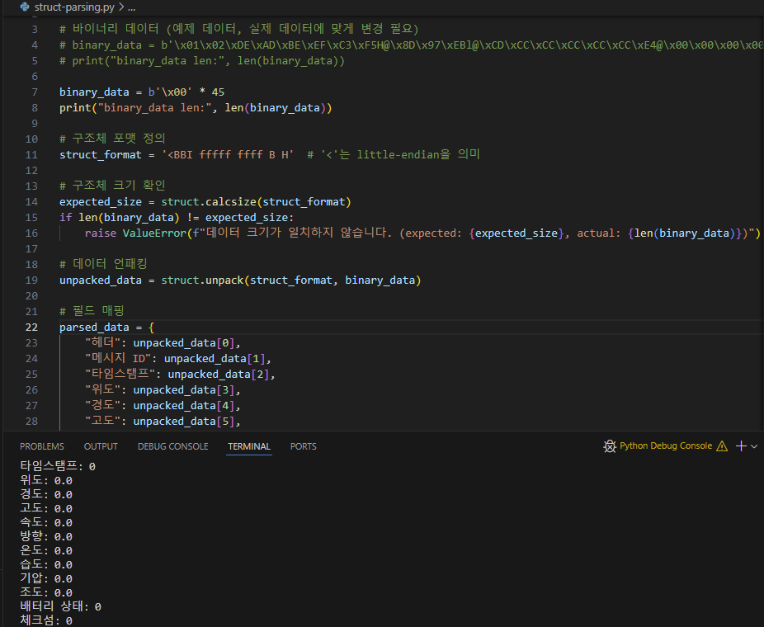Click the "헤더" dictionary key
Image resolution: width=764 pixels, height=627 pixels.
point(103,343)
